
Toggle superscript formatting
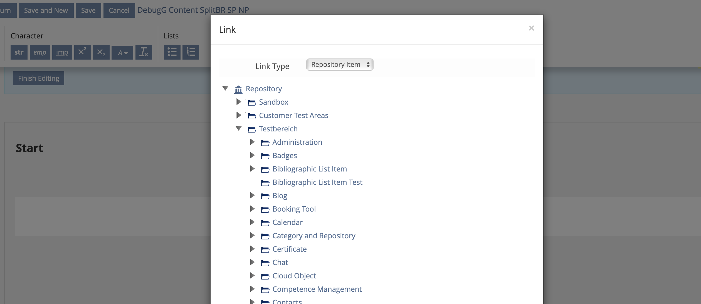[x=82, y=52]
